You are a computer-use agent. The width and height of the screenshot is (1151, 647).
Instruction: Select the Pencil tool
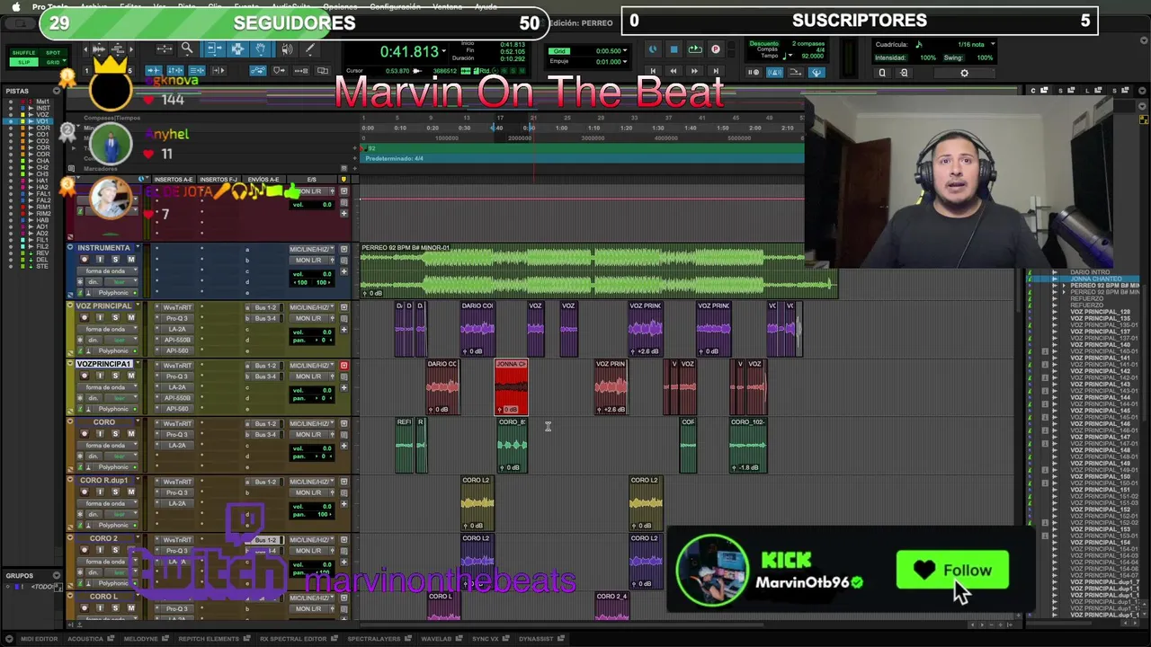click(x=310, y=49)
